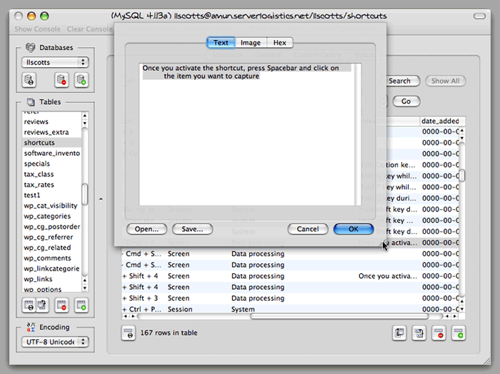This screenshot has width=500, height=374.
Task: Select the software_invento table
Action: coord(52,153)
